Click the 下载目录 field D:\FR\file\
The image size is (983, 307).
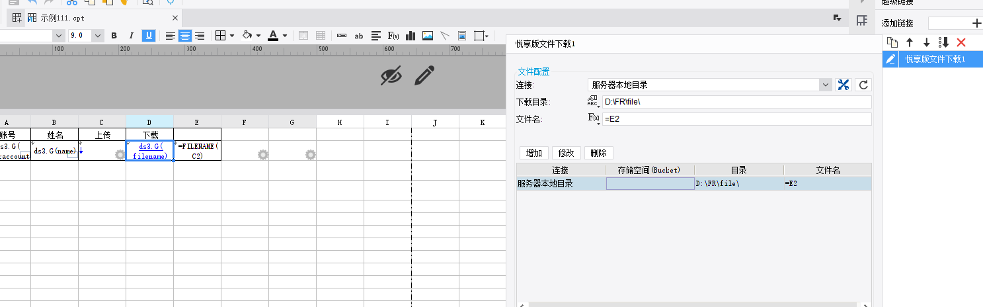point(736,102)
